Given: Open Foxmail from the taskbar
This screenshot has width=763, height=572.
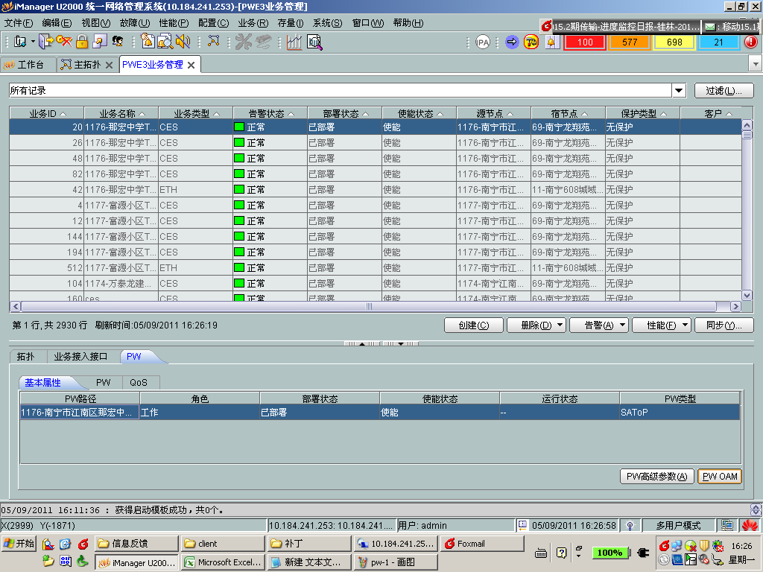Looking at the screenshot, I should coord(481,544).
